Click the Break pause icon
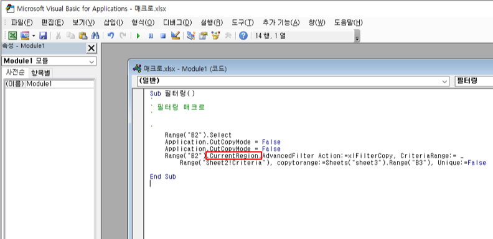This screenshot has height=239, width=493. click(151, 36)
